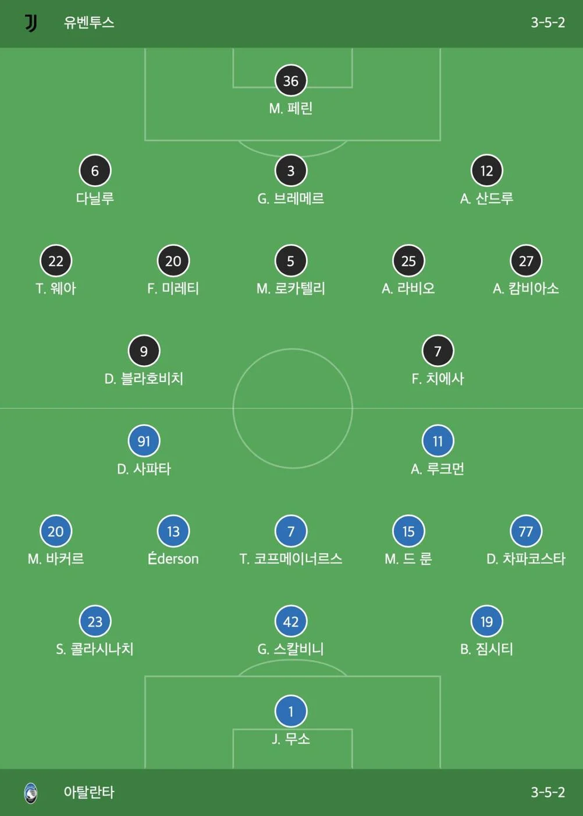The image size is (583, 816).
Task: Select Atalanta number 77 D. 차파코스타
Action: 525,531
